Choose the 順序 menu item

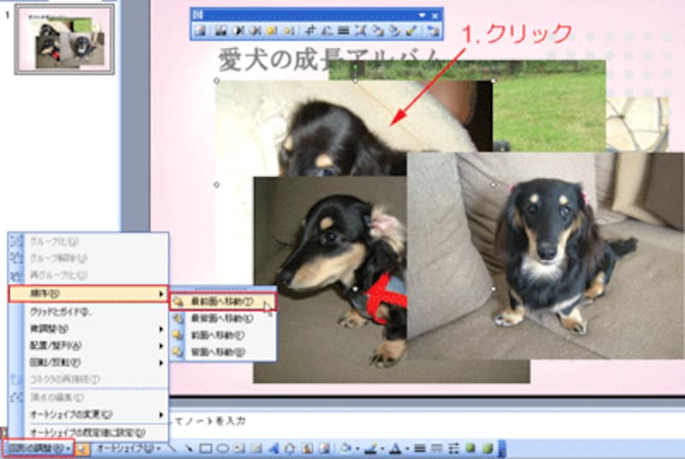point(88,294)
